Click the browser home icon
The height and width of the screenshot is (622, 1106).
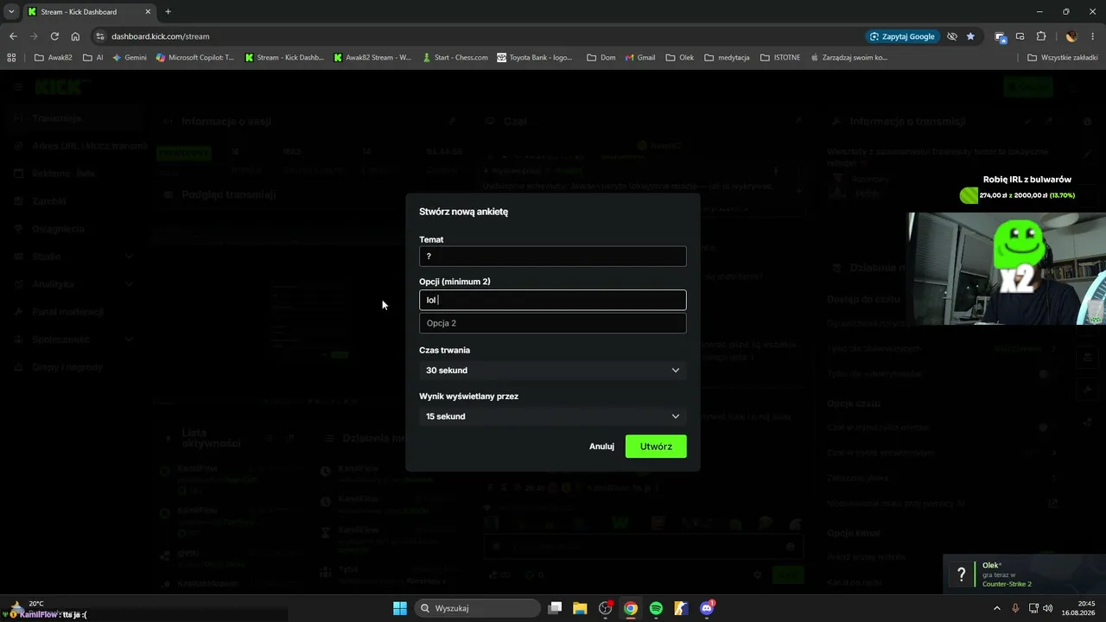75,36
